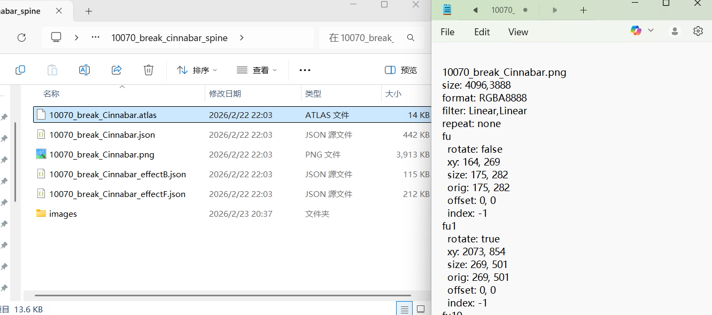Click the horizontal scrollbar in file list
Screen dimensions: 712x315
coord(222,295)
